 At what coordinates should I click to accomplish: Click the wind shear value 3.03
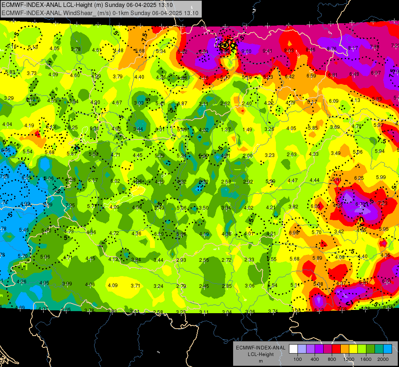click(x=139, y=103)
